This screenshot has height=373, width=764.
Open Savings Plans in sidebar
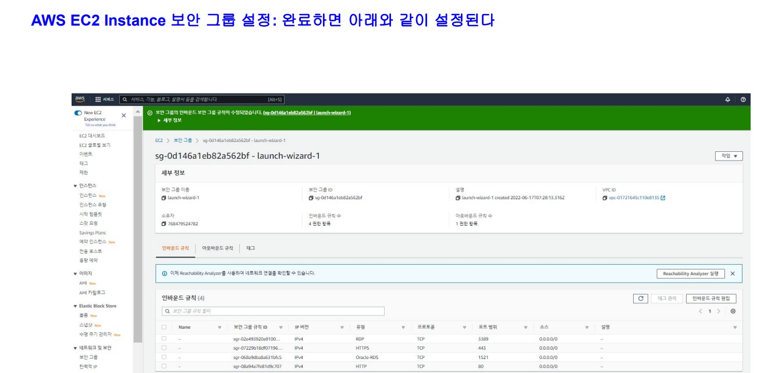point(93,233)
